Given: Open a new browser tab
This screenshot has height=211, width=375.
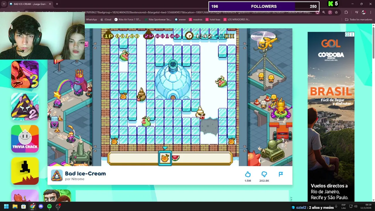Looking at the screenshot, I should point(57,4).
